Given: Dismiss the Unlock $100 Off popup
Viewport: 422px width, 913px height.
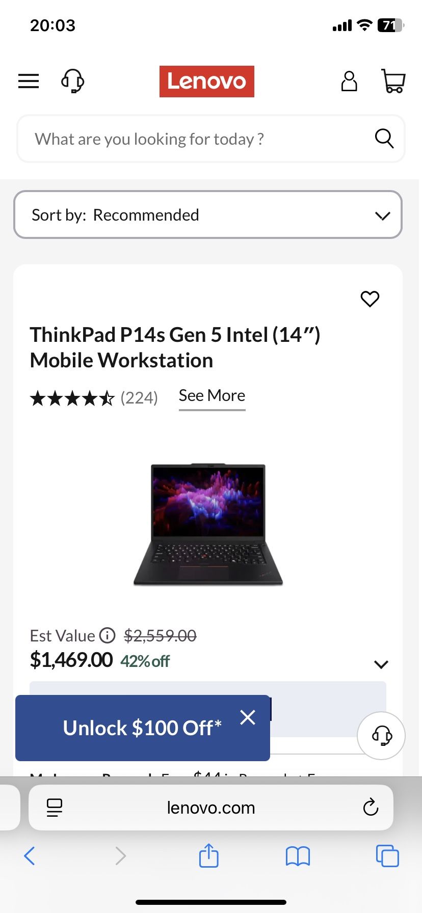Looking at the screenshot, I should 248,717.
